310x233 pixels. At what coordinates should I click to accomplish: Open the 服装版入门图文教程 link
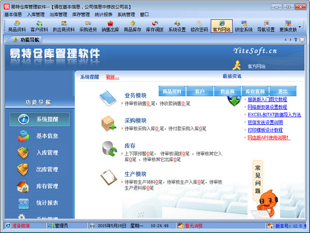[x=267, y=99]
